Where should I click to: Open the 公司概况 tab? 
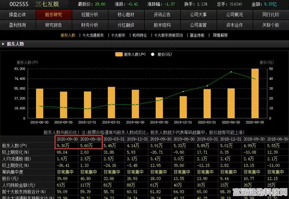(x=234, y=15)
